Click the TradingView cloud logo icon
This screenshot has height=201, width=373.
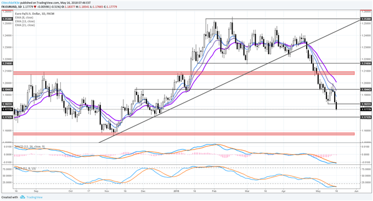click(x=22, y=197)
